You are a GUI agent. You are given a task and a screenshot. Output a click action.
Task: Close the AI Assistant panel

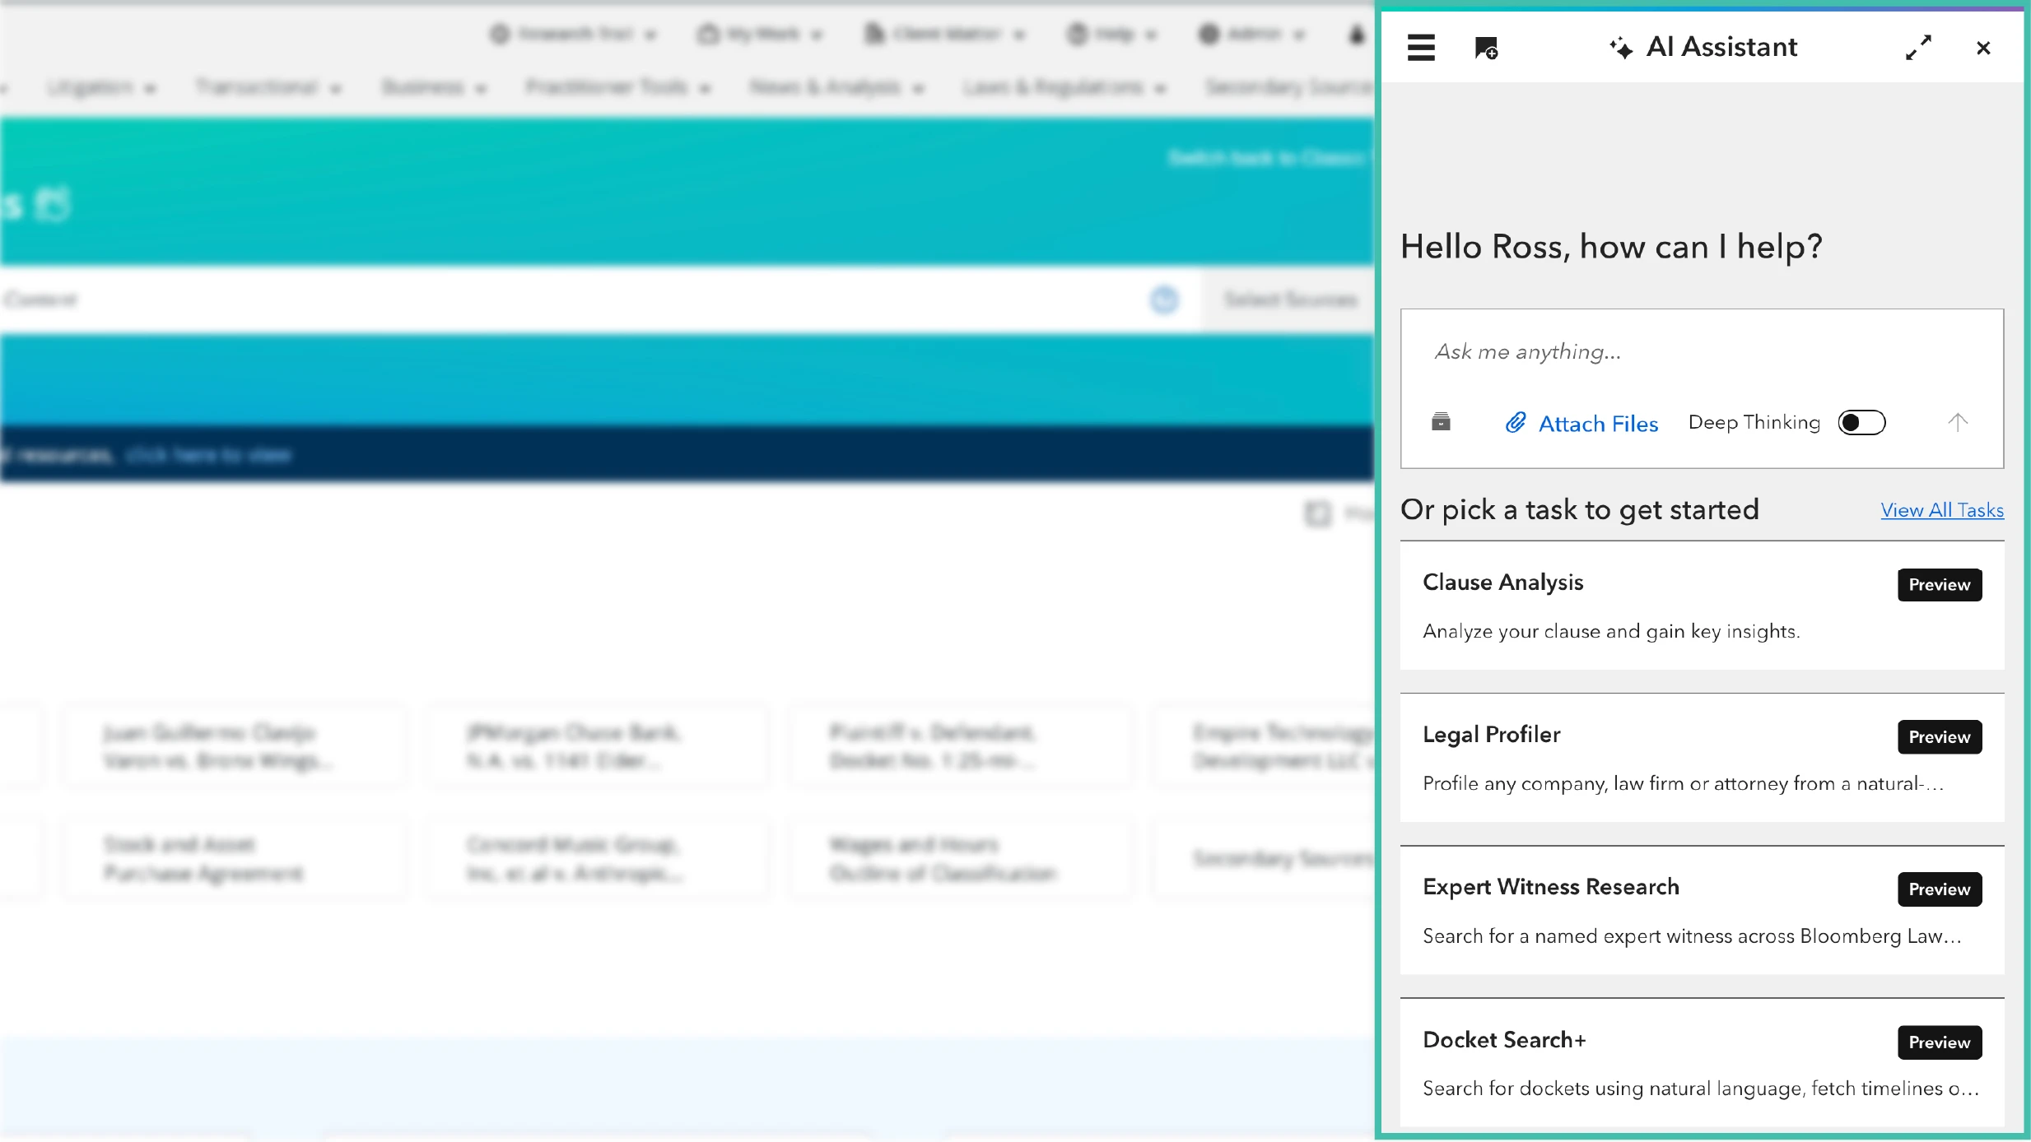1983,49
